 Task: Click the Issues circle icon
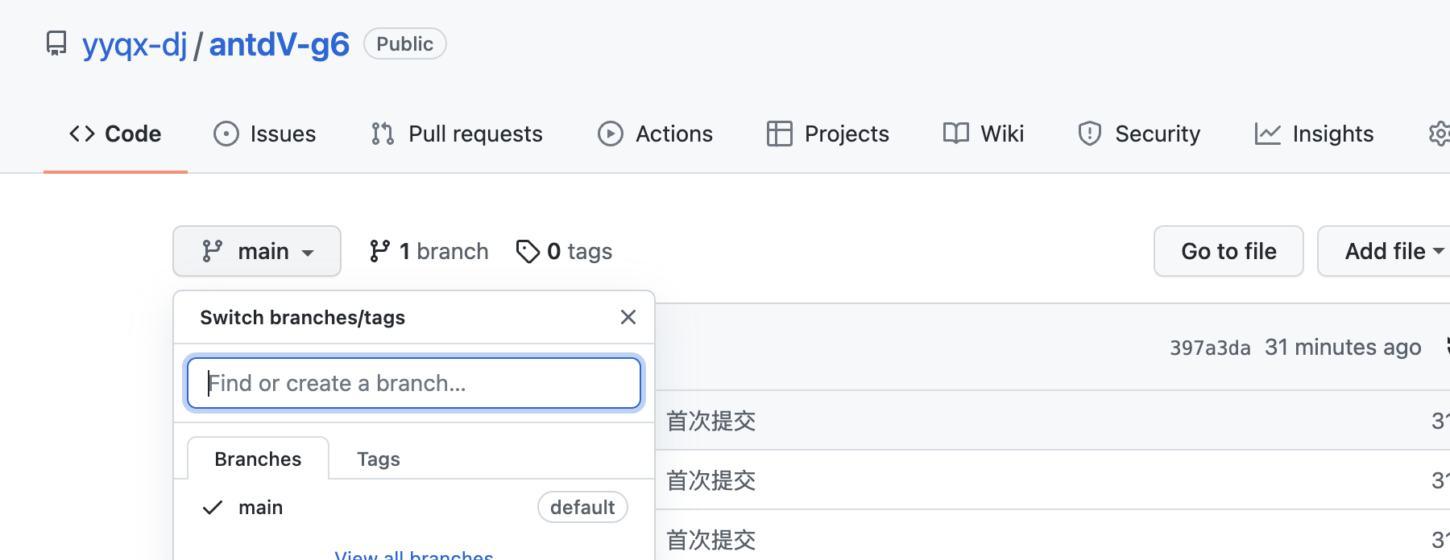[226, 134]
